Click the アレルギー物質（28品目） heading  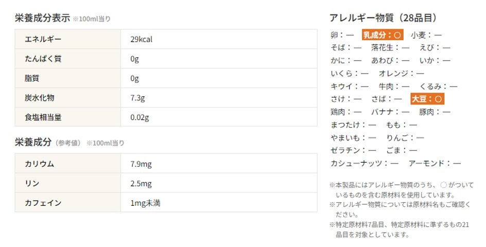[384, 18]
